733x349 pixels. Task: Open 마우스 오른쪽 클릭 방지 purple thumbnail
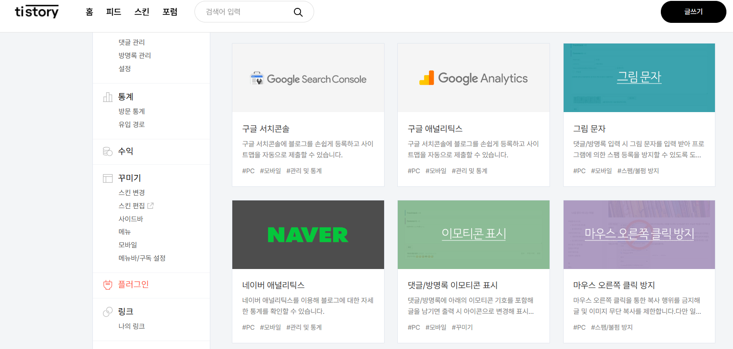click(x=639, y=235)
